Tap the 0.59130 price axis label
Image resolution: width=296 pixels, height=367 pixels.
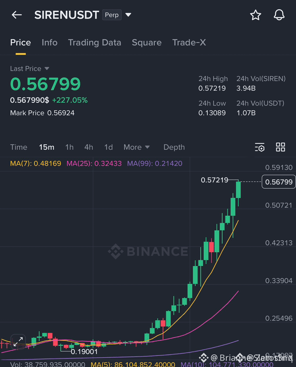pyautogui.click(x=278, y=168)
